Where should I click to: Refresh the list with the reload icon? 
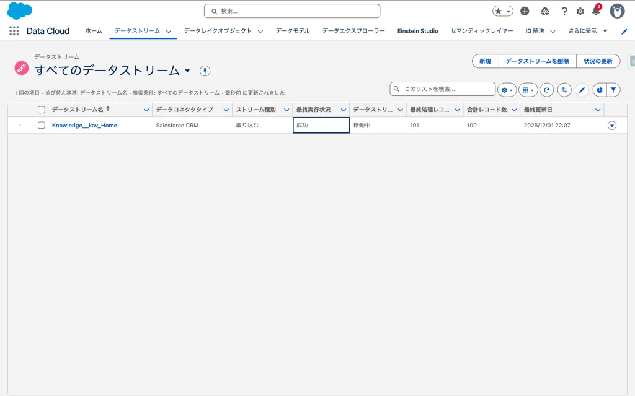point(546,90)
